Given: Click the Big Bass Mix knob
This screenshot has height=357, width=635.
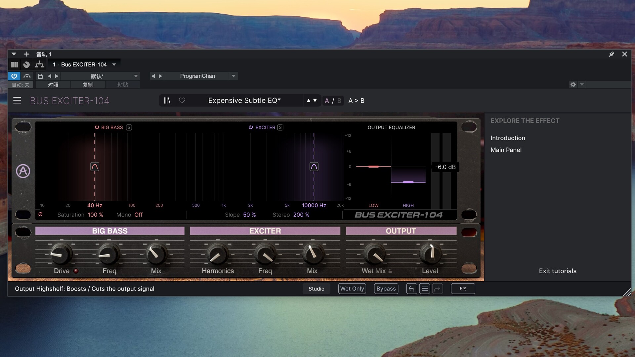Looking at the screenshot, I should (156, 254).
